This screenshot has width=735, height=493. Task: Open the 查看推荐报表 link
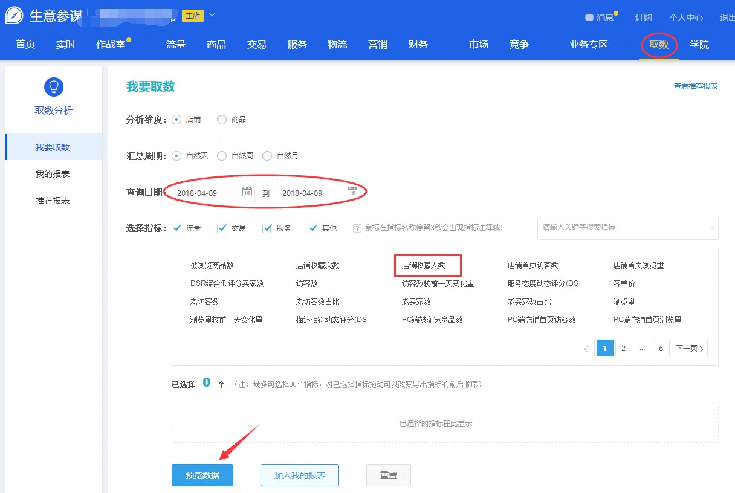tap(696, 86)
